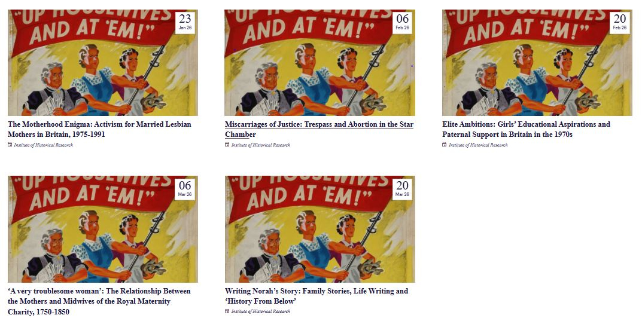Open The Motherhood Enigma event title link
The width and height of the screenshot is (642, 318).
(x=99, y=129)
